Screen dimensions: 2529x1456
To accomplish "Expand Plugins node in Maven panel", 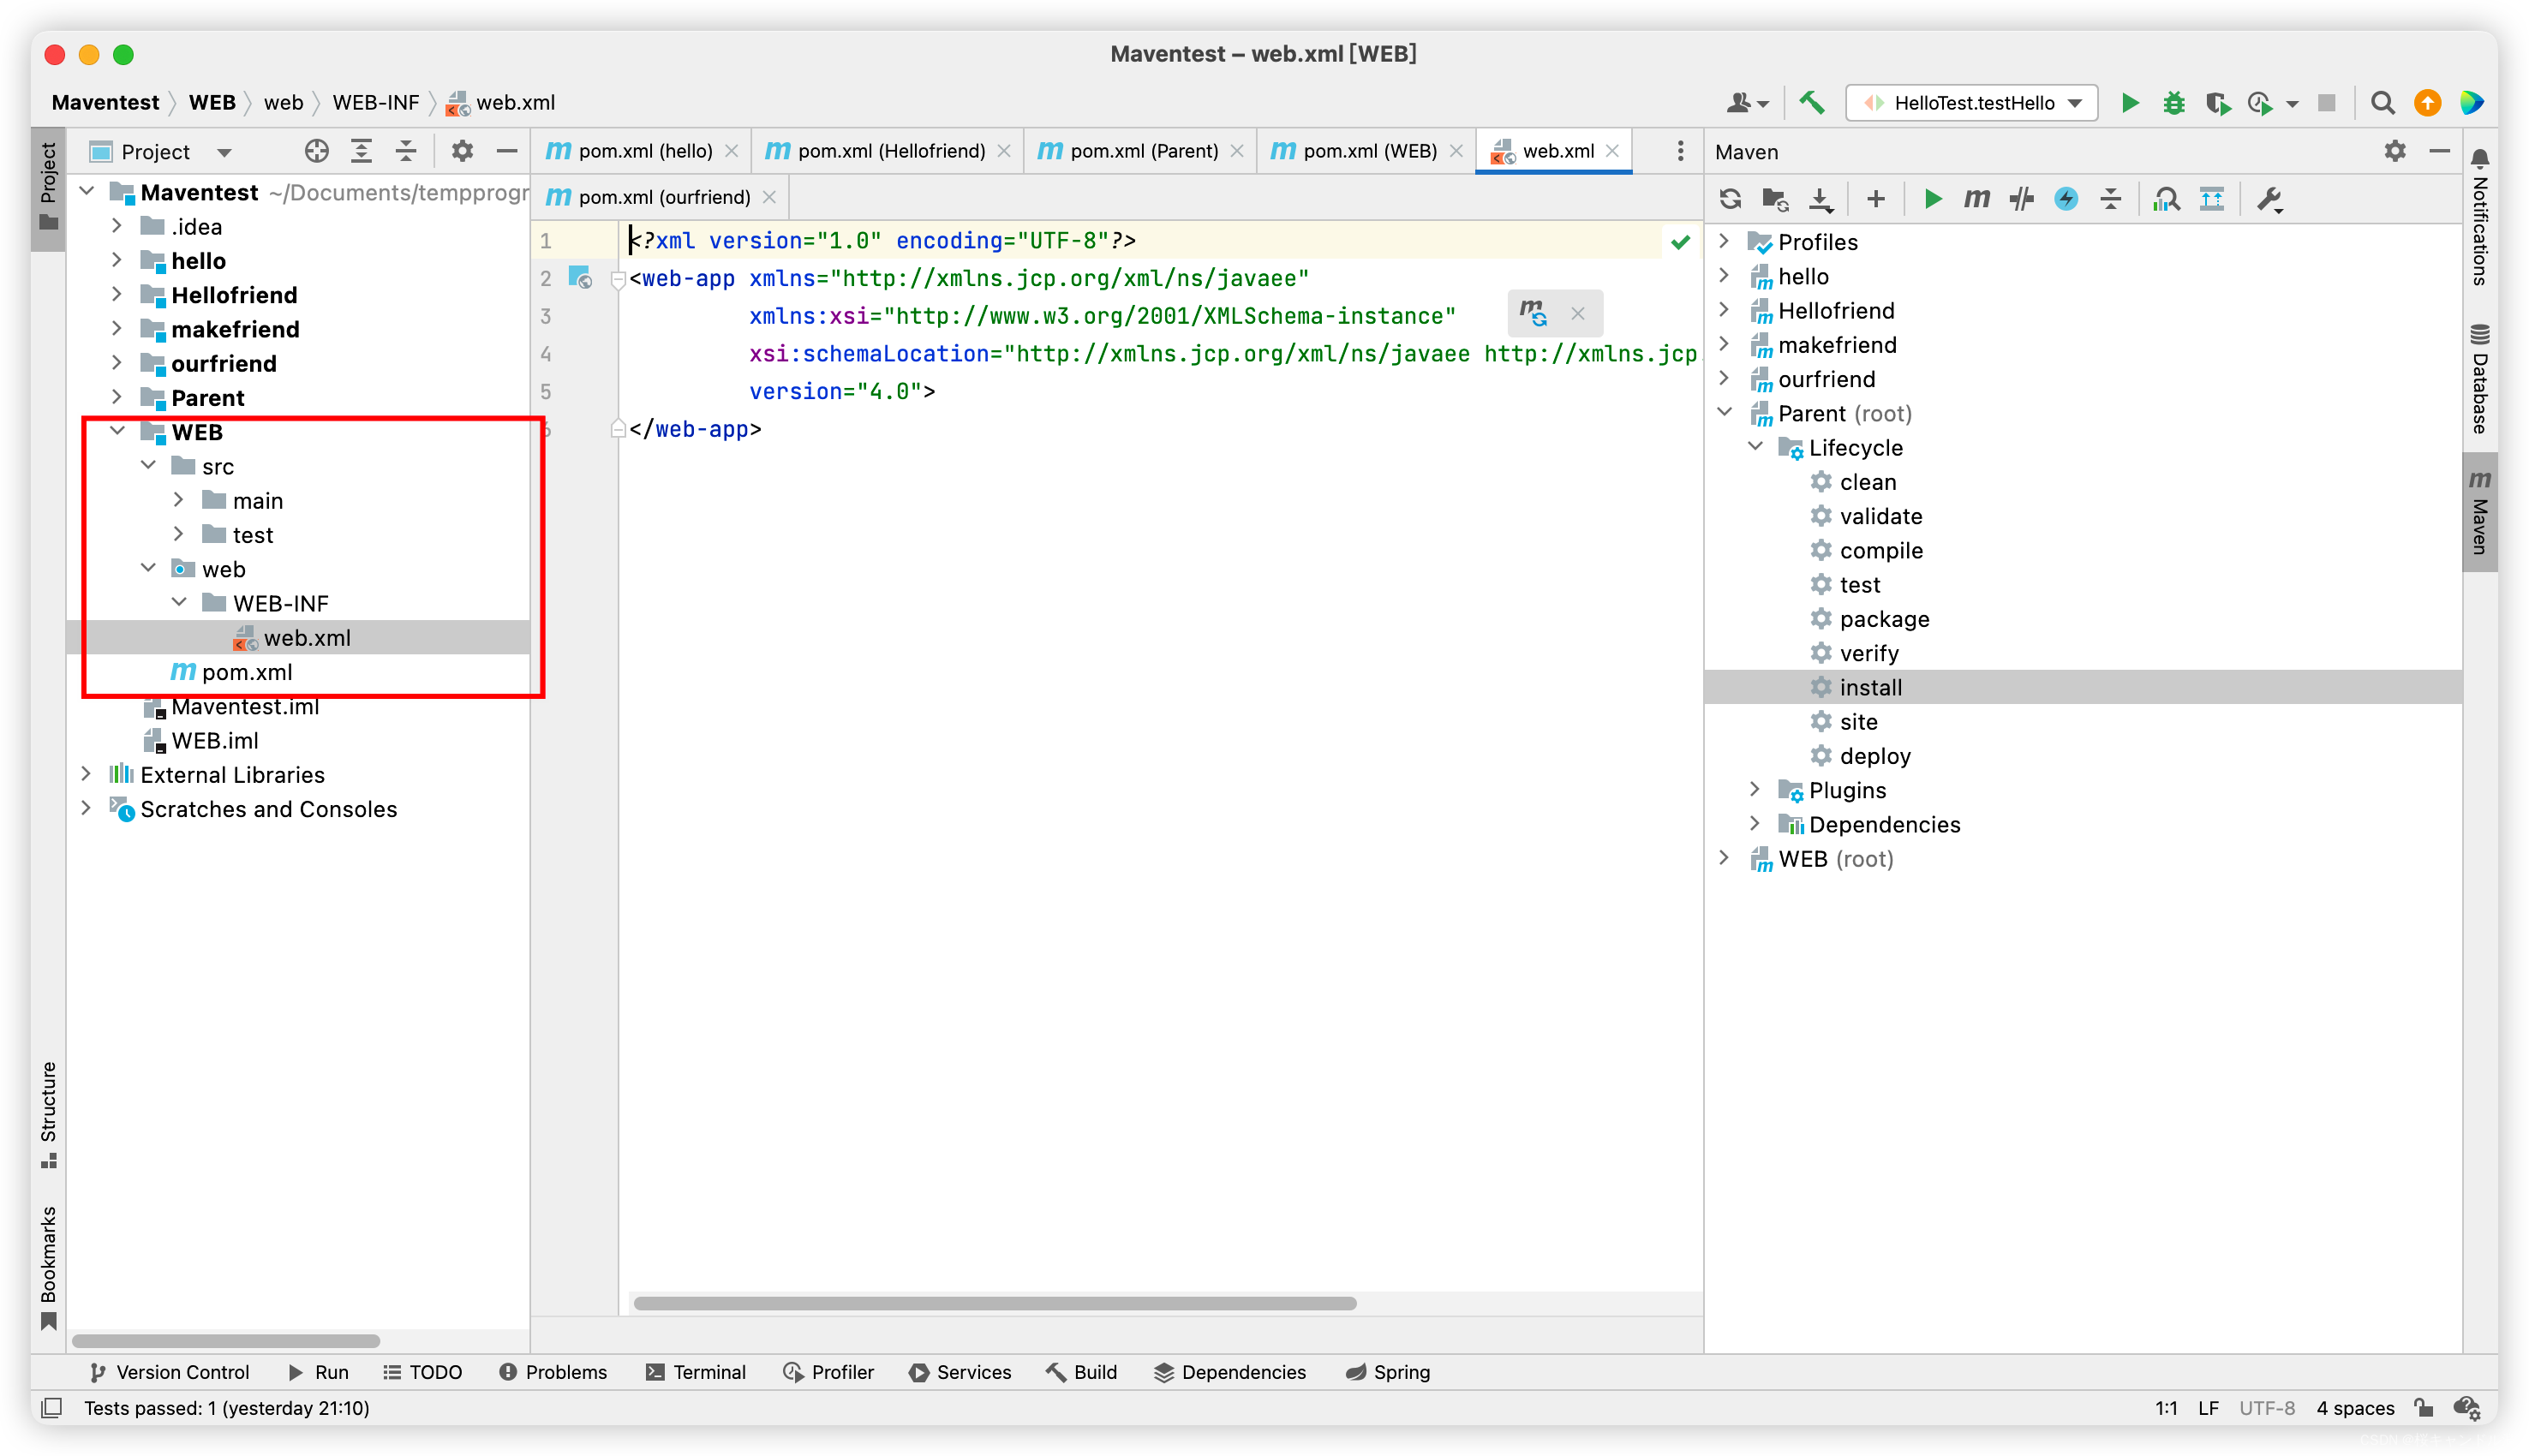I will pyautogui.click(x=1755, y=789).
